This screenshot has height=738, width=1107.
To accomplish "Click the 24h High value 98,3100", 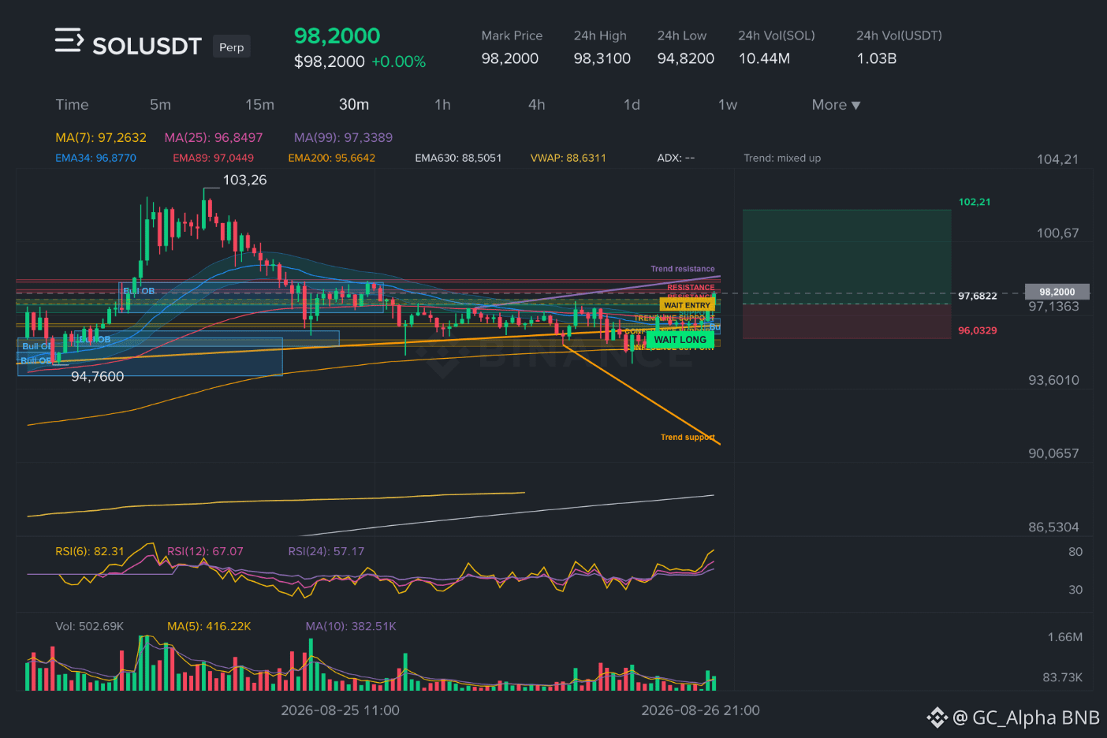I will [x=602, y=58].
